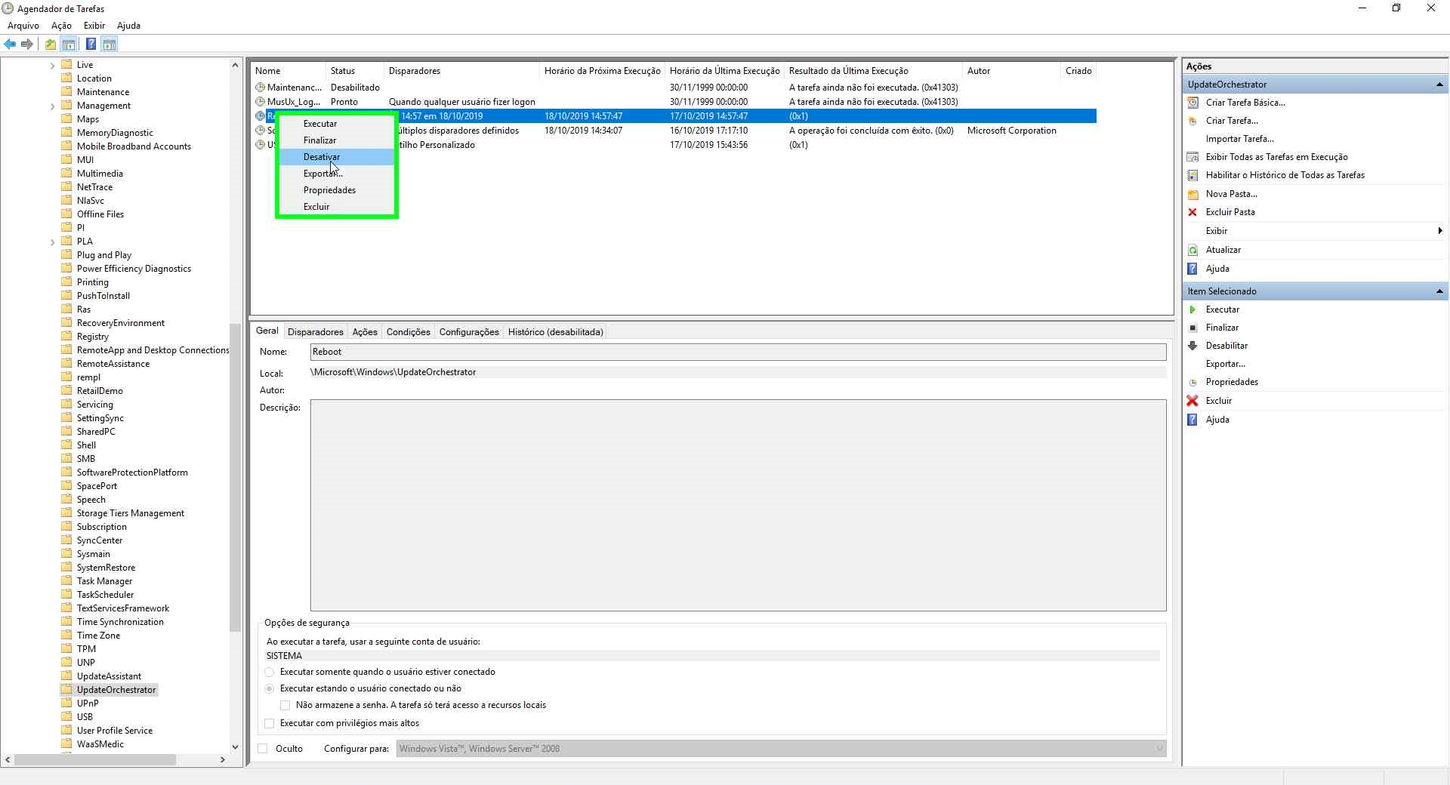The image size is (1450, 785).
Task: Click Importar Tarefa... action link
Action: pyautogui.click(x=1239, y=139)
